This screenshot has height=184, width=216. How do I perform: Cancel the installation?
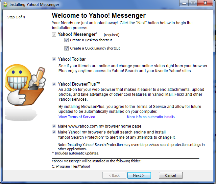(171, 175)
